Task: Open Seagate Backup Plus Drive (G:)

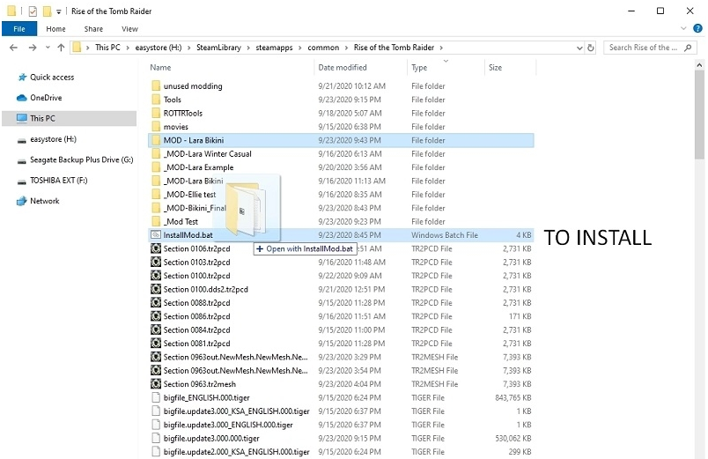Action: (81, 160)
